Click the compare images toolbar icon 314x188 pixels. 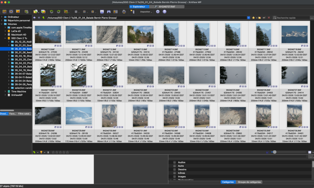pyautogui.click(x=115, y=12)
